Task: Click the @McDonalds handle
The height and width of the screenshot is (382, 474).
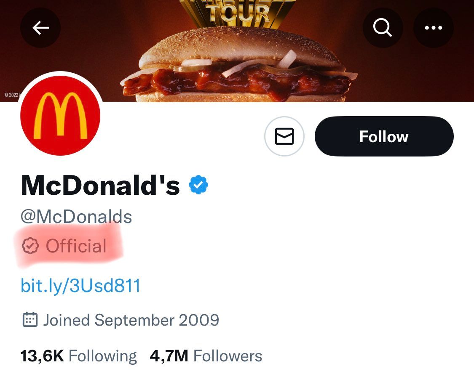Action: [x=76, y=217]
